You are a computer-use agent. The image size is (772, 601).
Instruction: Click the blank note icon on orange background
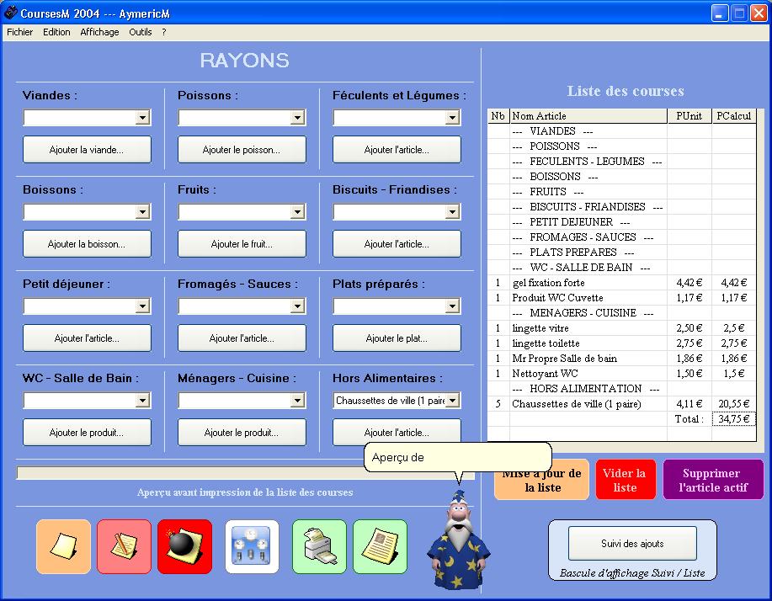coord(63,546)
